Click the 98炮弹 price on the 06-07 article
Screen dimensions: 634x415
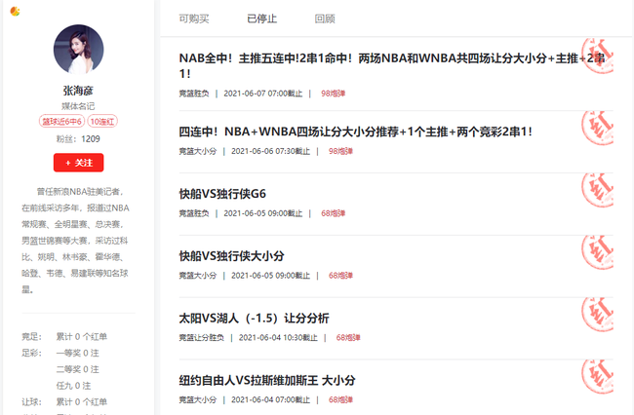pyautogui.click(x=334, y=94)
